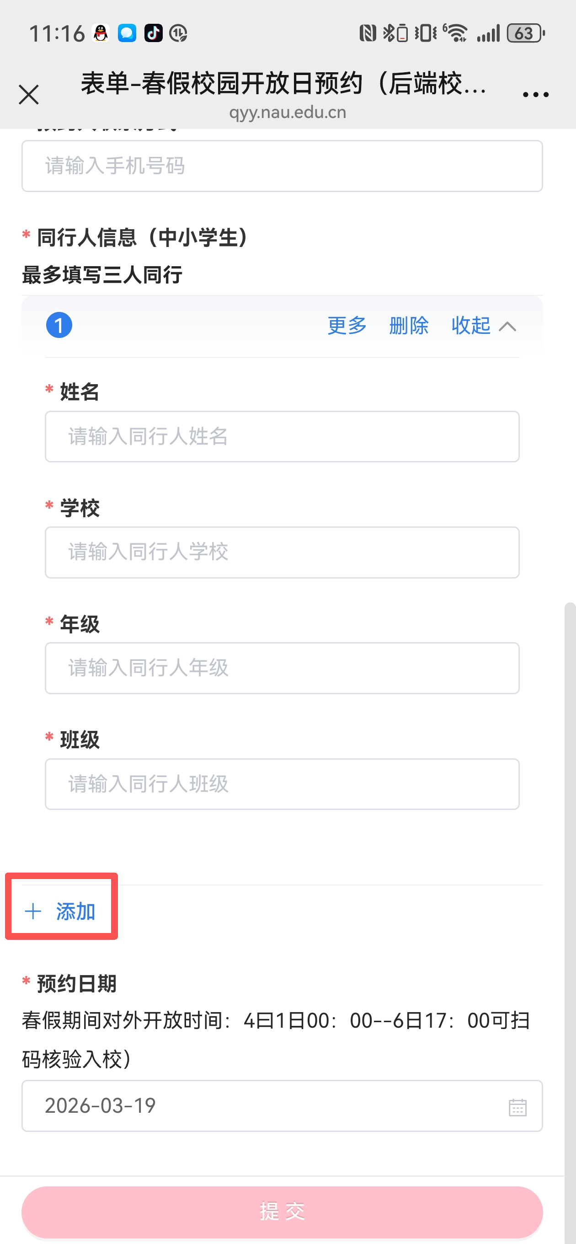Focus the companion grade 年级 field
576x1244 pixels.
[x=282, y=668]
